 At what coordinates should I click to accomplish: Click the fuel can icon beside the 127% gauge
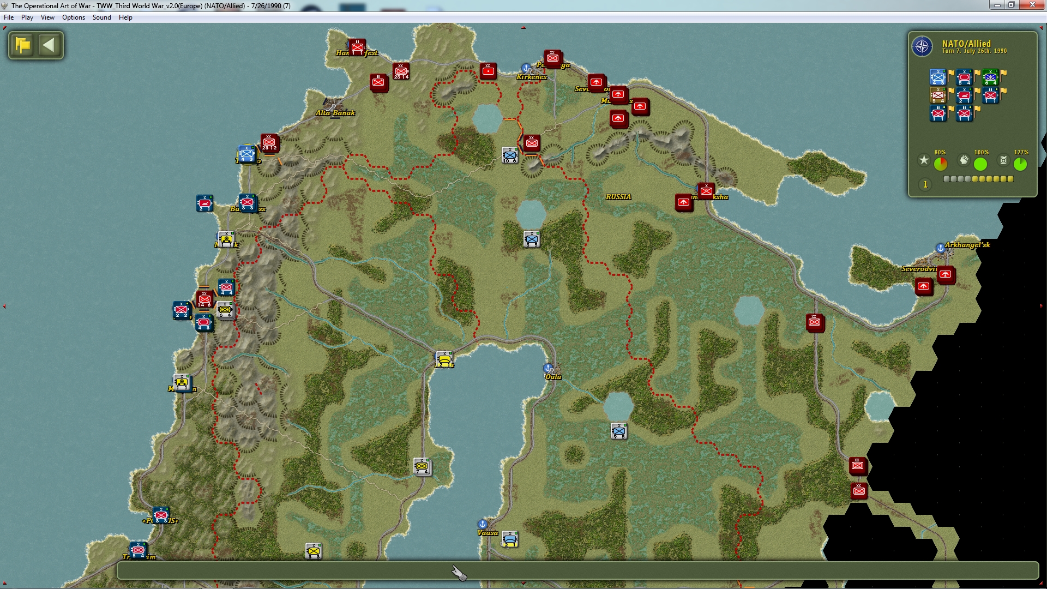pyautogui.click(x=1003, y=160)
